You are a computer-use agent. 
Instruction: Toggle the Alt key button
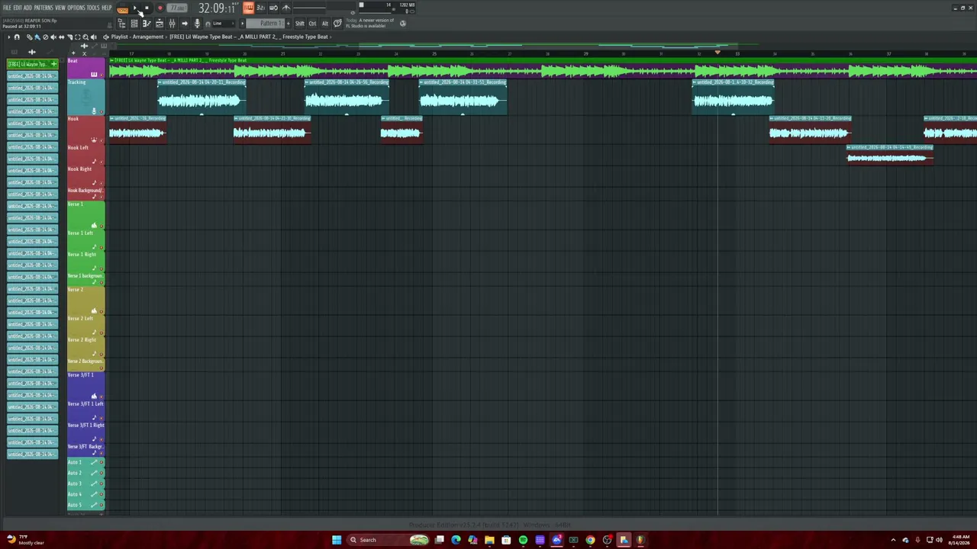325,24
